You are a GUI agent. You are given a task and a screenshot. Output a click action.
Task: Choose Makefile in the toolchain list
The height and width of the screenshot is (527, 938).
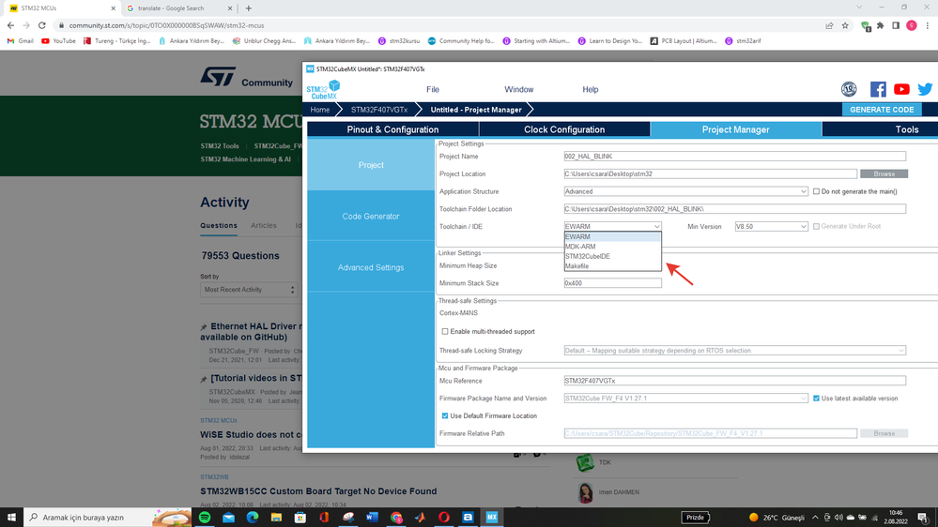click(612, 266)
